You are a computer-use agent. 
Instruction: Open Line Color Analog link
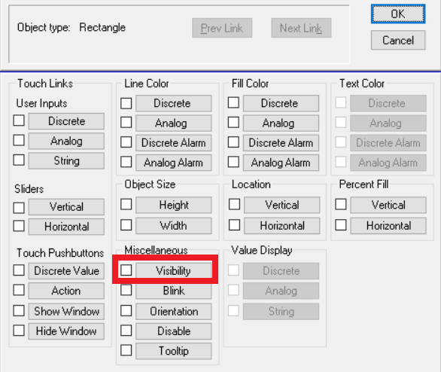(x=174, y=123)
